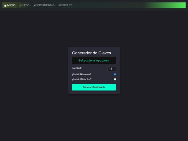Click the Generar Contraseña button
This screenshot has height=141, width=188.
94,87
